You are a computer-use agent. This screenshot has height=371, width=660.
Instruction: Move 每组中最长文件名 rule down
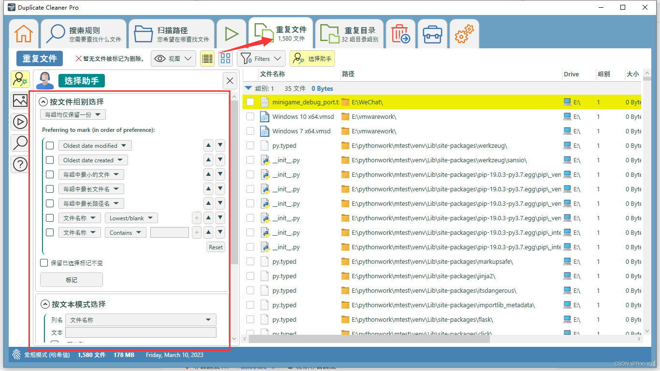point(220,189)
